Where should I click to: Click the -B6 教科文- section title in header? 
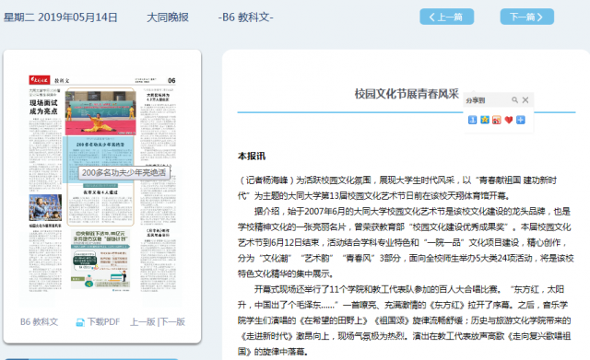(x=246, y=17)
